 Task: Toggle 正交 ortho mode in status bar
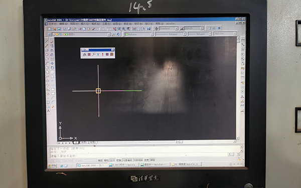coord(113,160)
